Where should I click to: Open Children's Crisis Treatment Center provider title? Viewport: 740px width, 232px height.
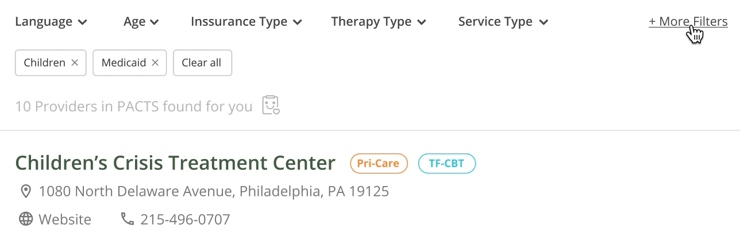click(175, 163)
